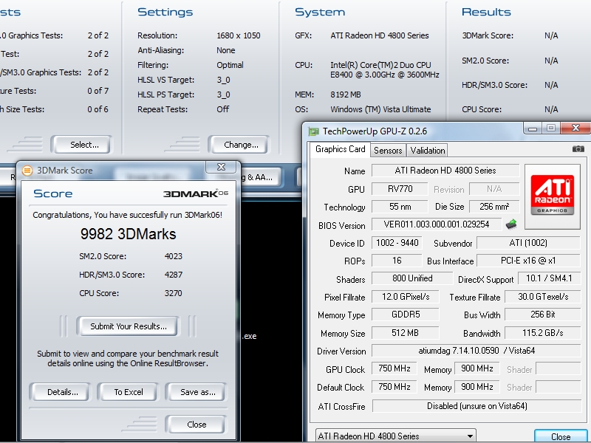Click the Memory Size field 512 MB
Image resolution: width=591 pixels, height=443 pixels.
405,333
